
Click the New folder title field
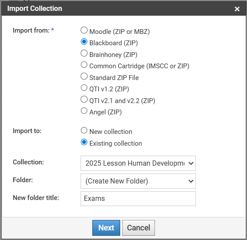tap(138, 199)
